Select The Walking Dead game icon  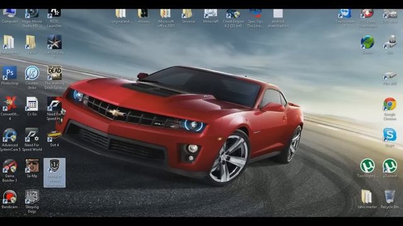pos(54,77)
